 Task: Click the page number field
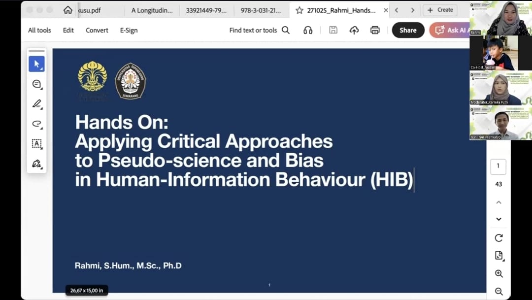point(498,166)
